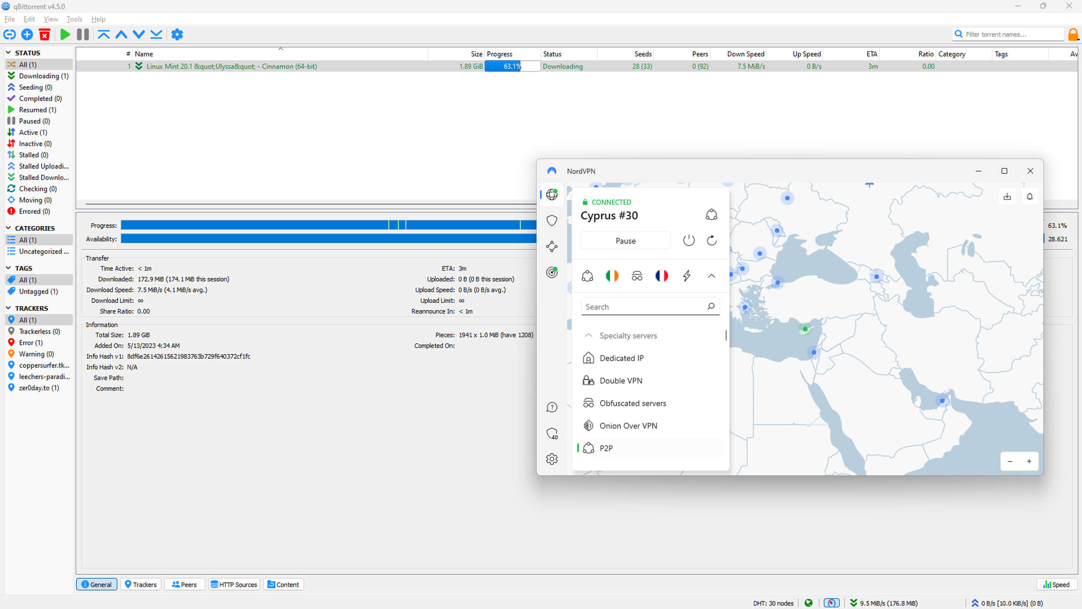Open NordVPN notifications bell icon

(x=1030, y=196)
